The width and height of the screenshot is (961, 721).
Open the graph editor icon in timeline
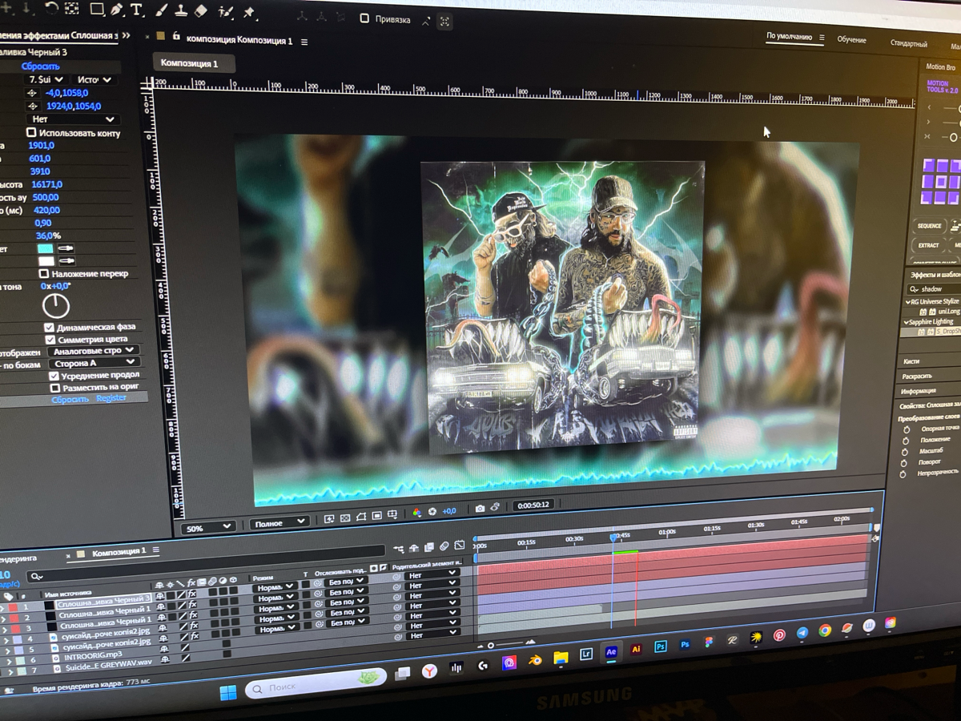pyautogui.click(x=459, y=546)
